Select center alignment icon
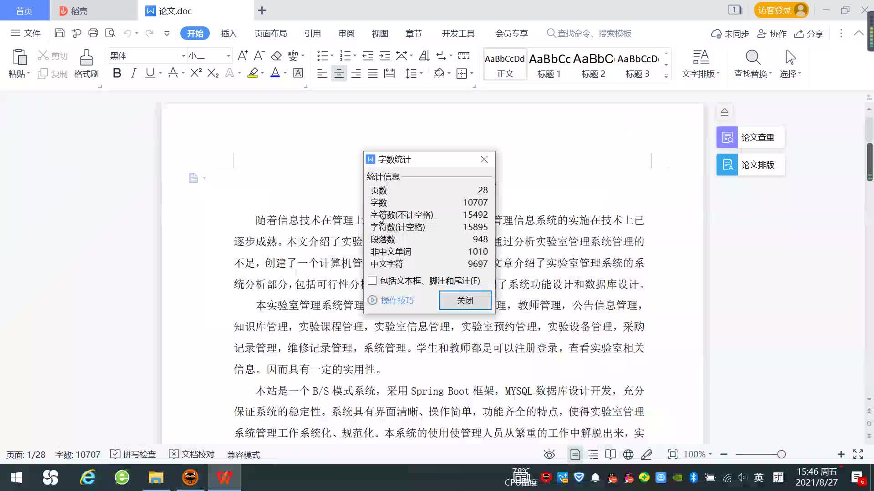This screenshot has width=874, height=491. click(x=339, y=74)
